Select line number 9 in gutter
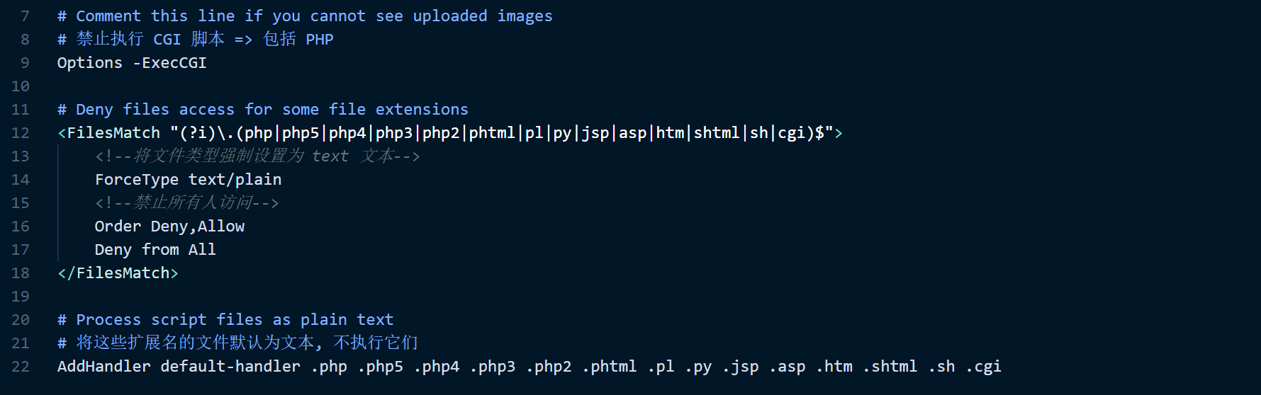This screenshot has height=395, width=1261. point(25,63)
